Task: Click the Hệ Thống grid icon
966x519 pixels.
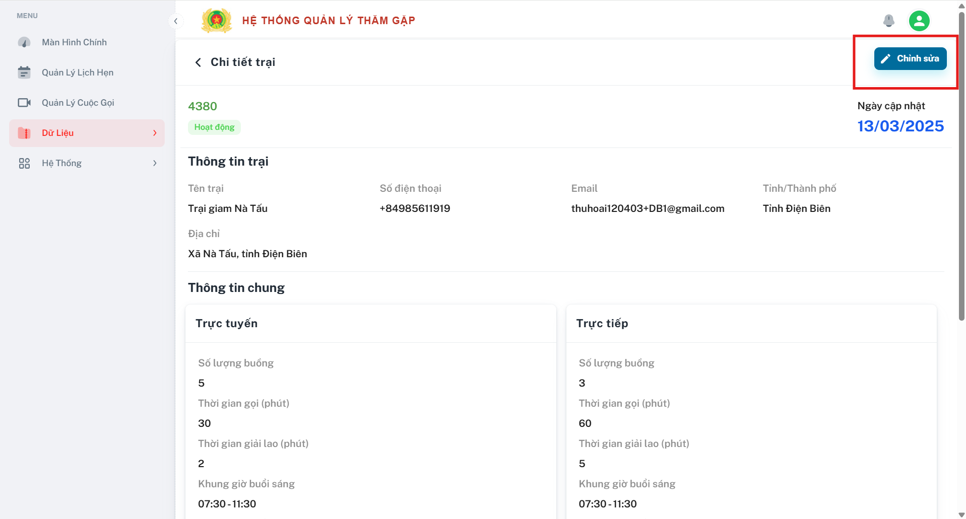Action: [24, 163]
